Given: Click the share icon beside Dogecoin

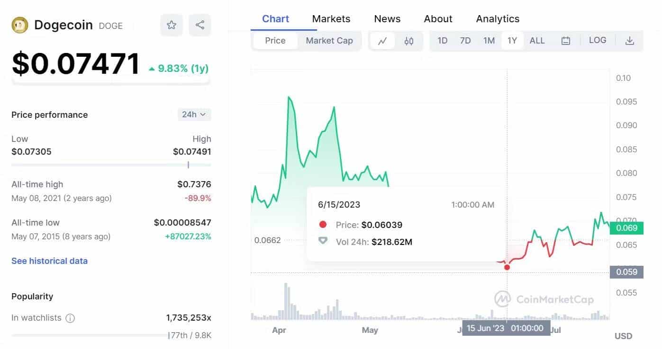Looking at the screenshot, I should click(x=200, y=25).
